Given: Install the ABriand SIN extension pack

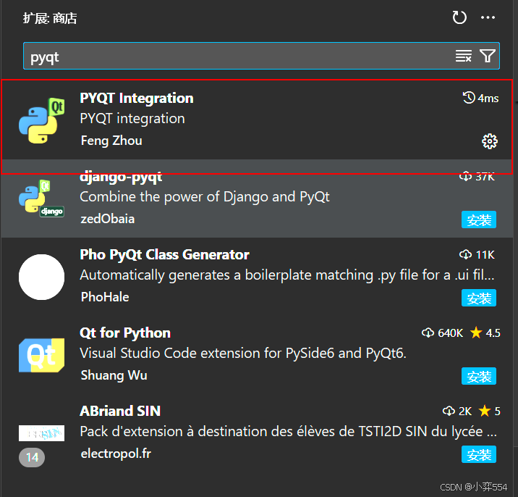Looking at the screenshot, I should [x=479, y=454].
